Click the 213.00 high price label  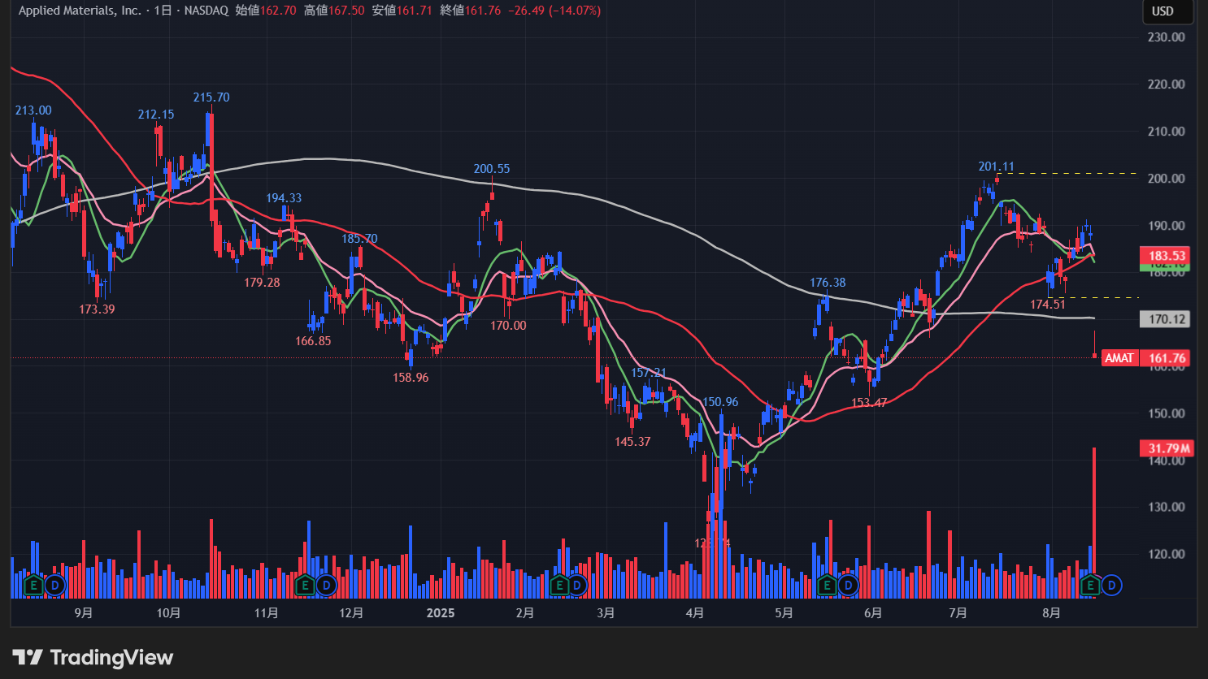(x=33, y=110)
